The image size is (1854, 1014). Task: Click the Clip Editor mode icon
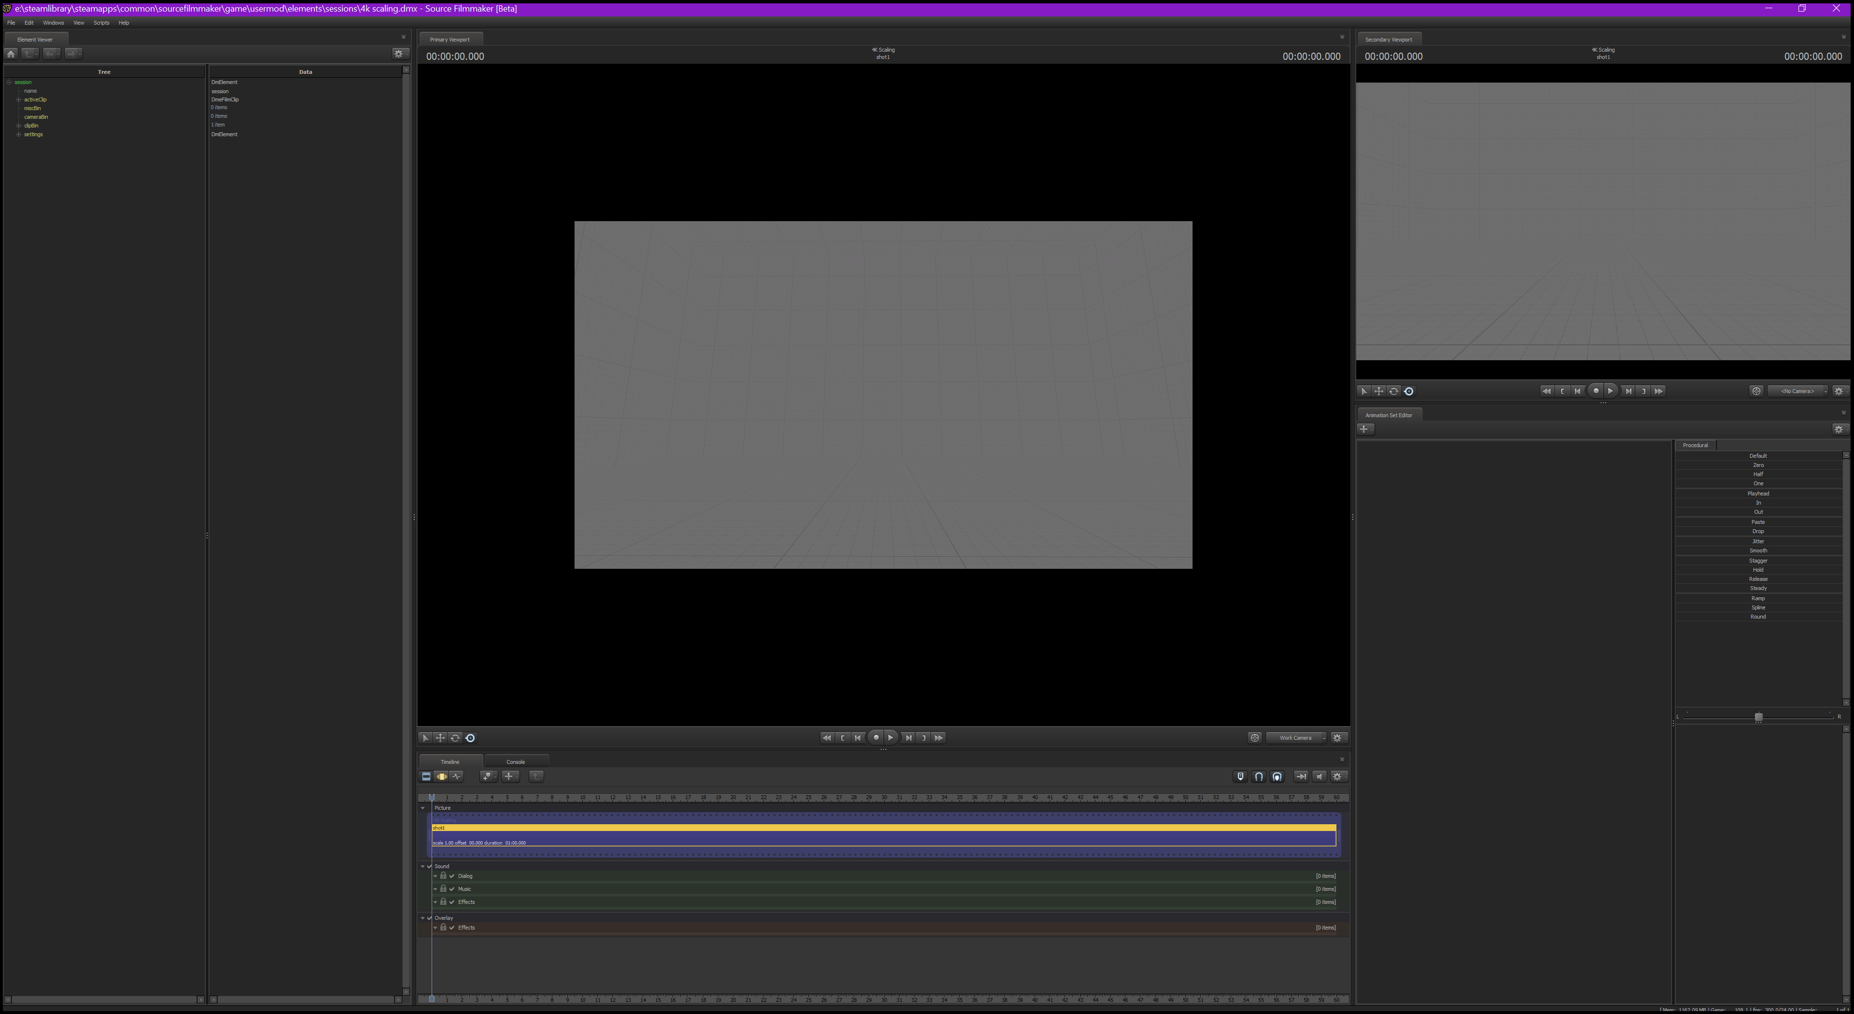pos(426,776)
